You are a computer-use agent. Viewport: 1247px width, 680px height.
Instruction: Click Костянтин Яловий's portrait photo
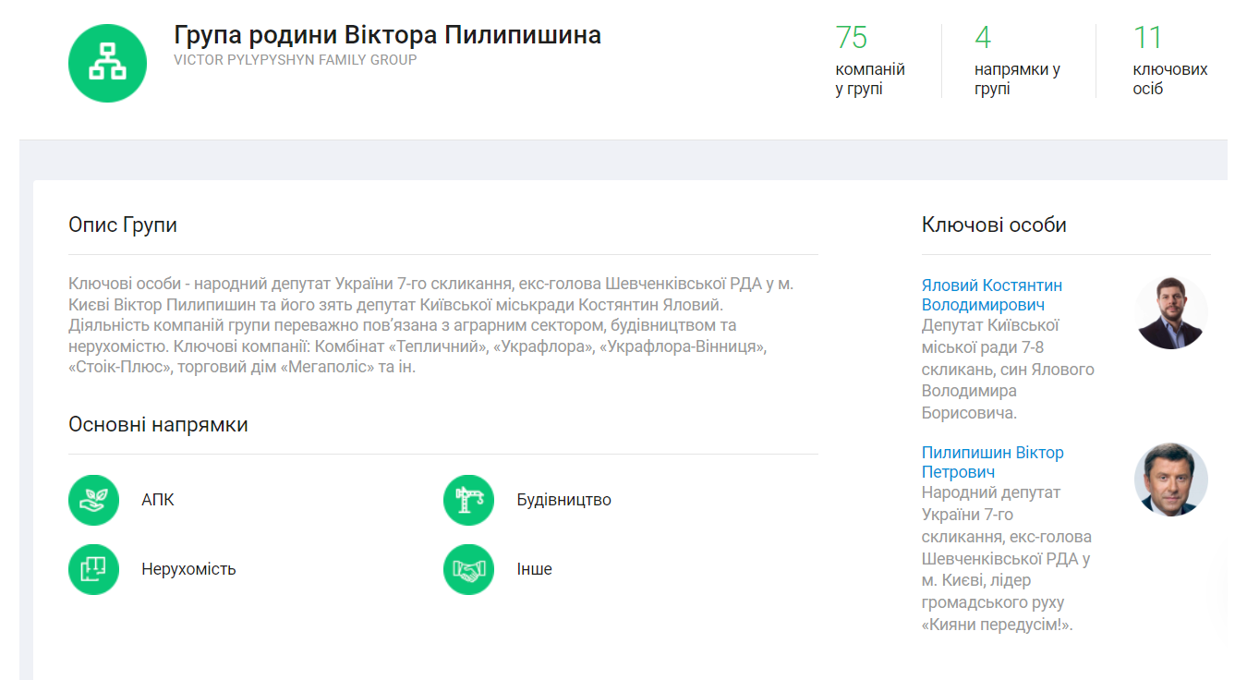(x=1170, y=312)
